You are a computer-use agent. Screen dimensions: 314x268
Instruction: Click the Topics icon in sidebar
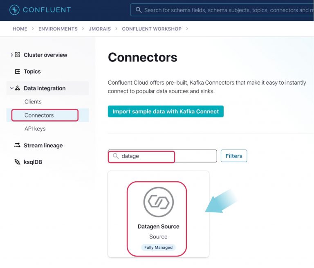pos(17,72)
